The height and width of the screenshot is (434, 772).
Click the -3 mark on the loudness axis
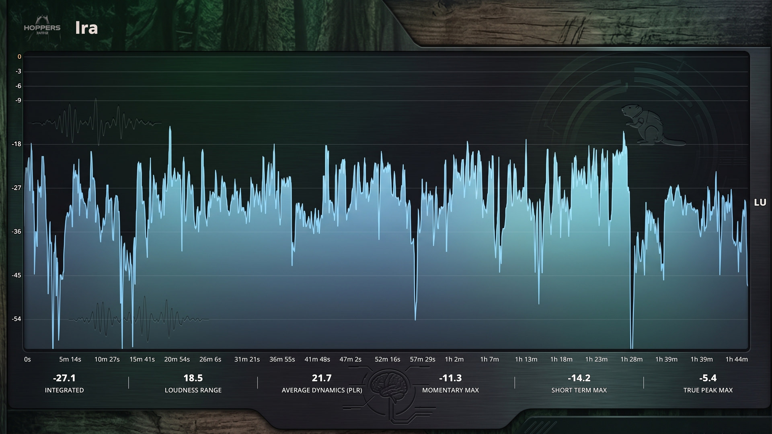(18, 72)
